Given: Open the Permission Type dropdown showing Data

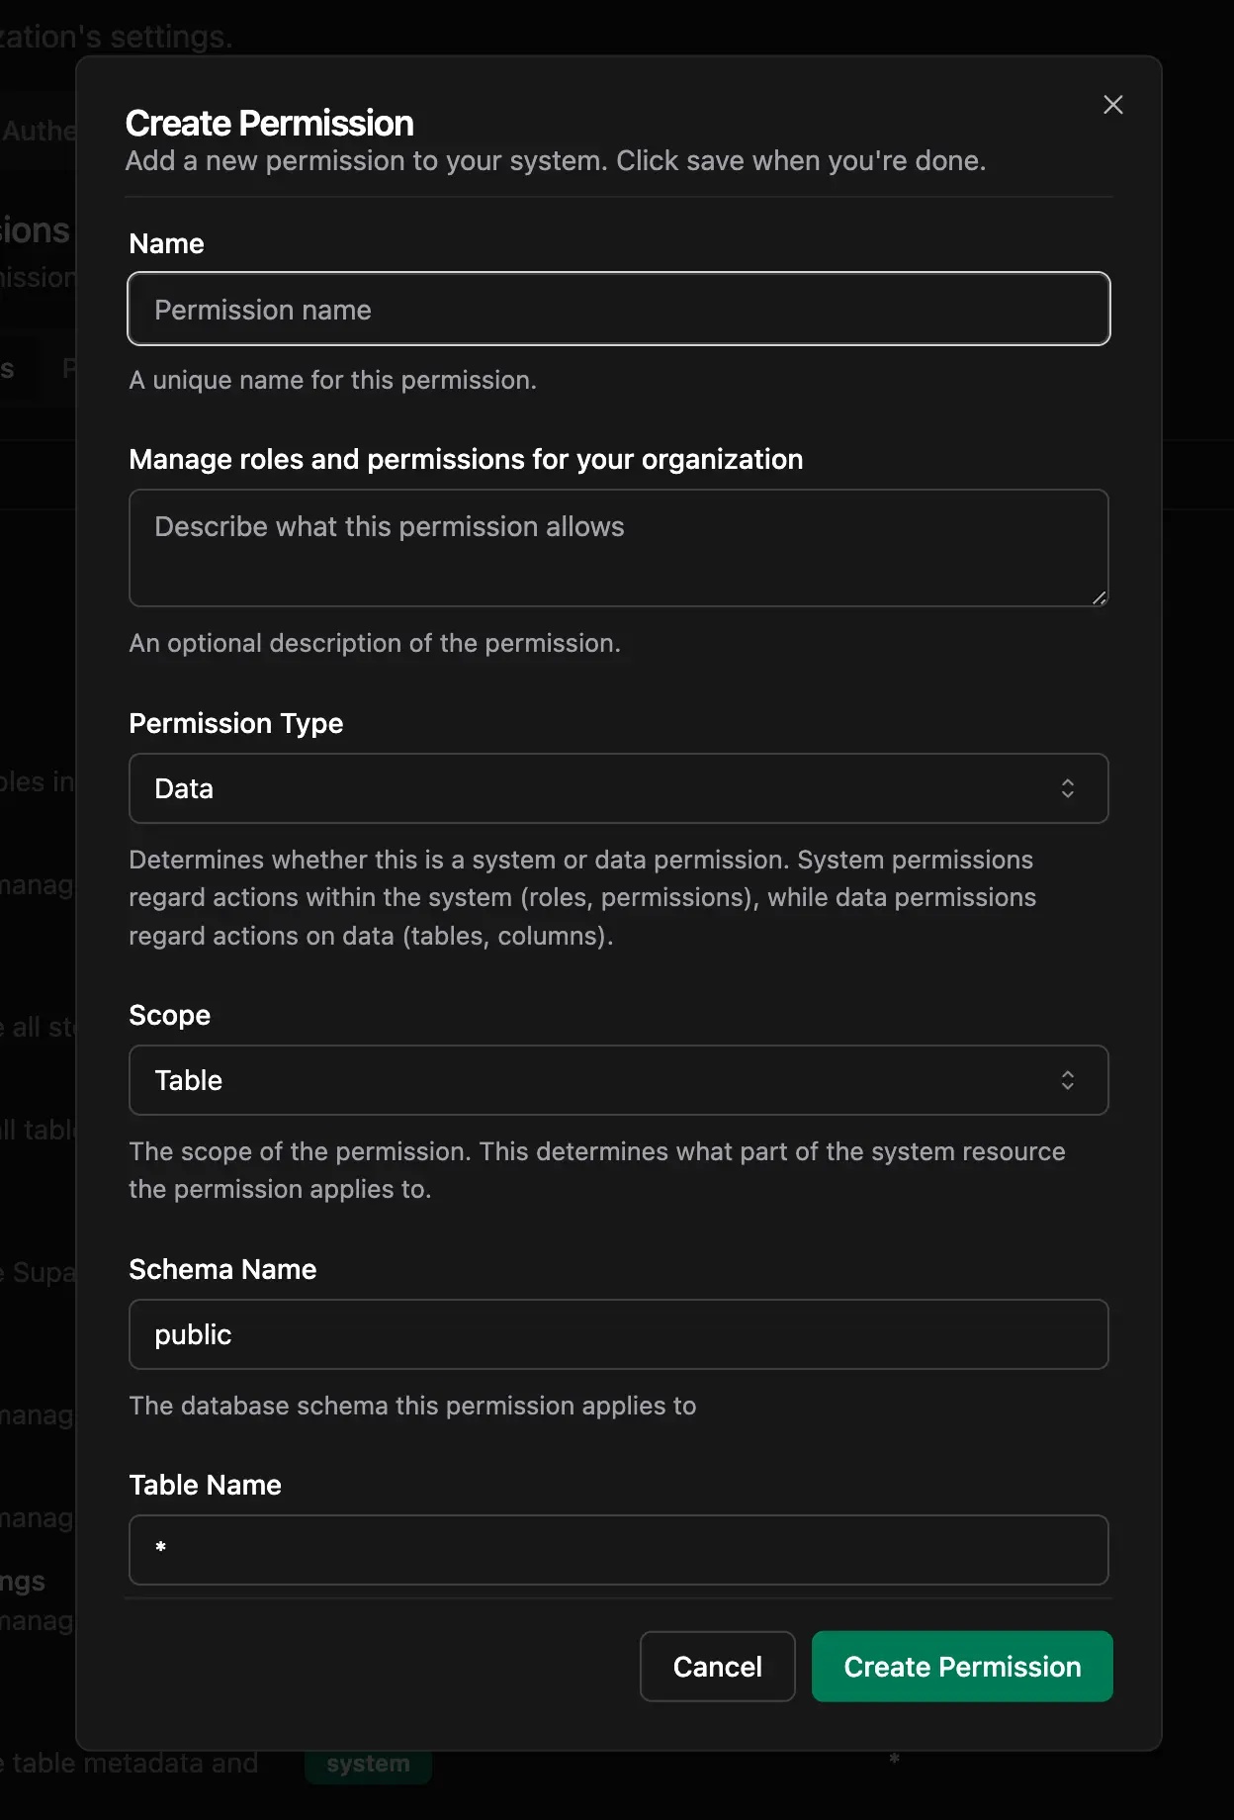Looking at the screenshot, I should click(619, 788).
